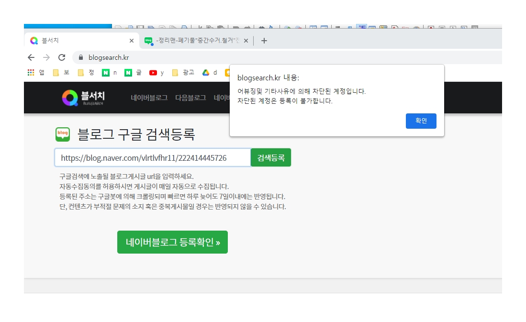
Task: Click the blog URL input field
Action: click(x=153, y=157)
